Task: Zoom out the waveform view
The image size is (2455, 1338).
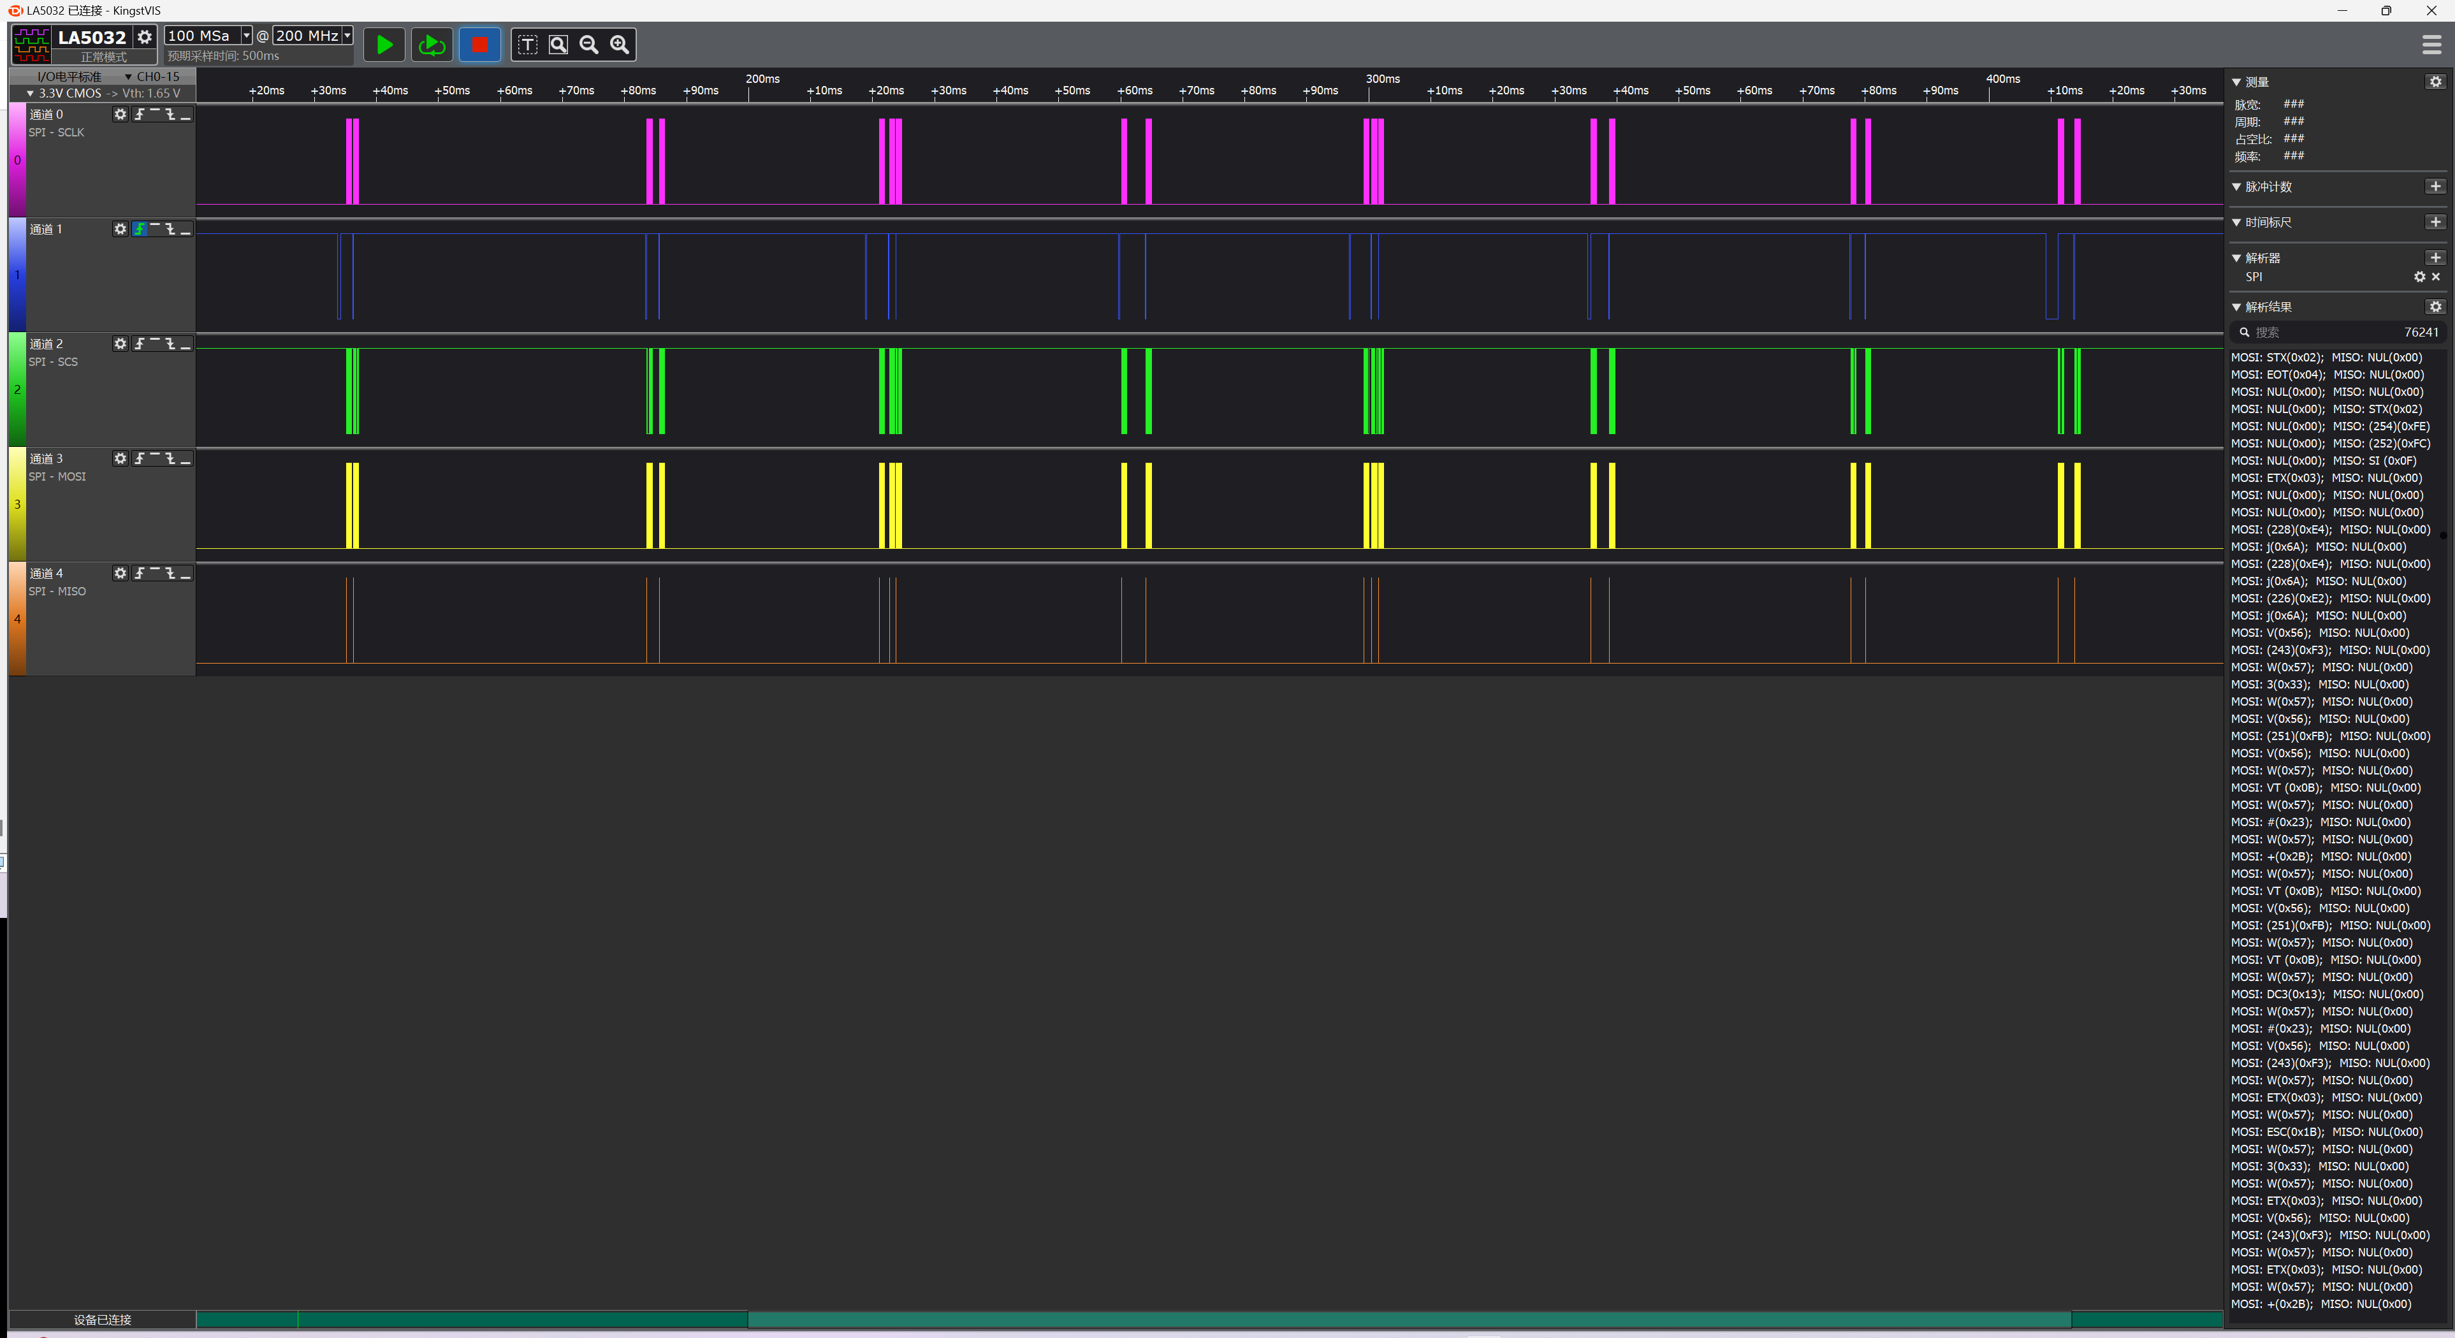Action: (x=589, y=45)
